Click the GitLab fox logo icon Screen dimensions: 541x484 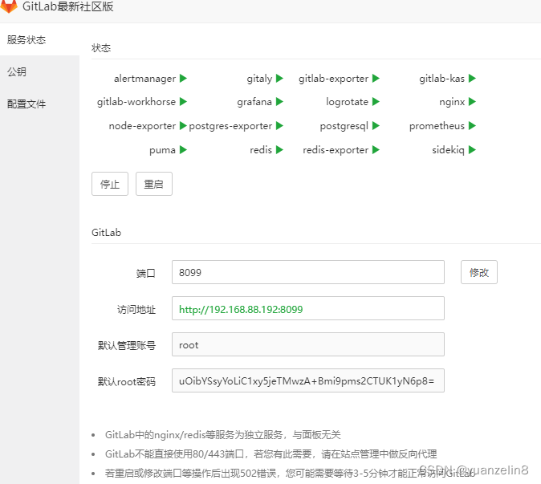tap(9, 6)
